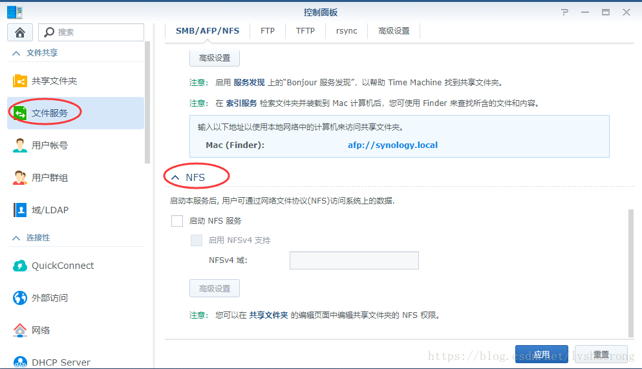Viewport: 642px width, 369px height.
Task: Click the Apply (应用) button
Action: coord(542,354)
